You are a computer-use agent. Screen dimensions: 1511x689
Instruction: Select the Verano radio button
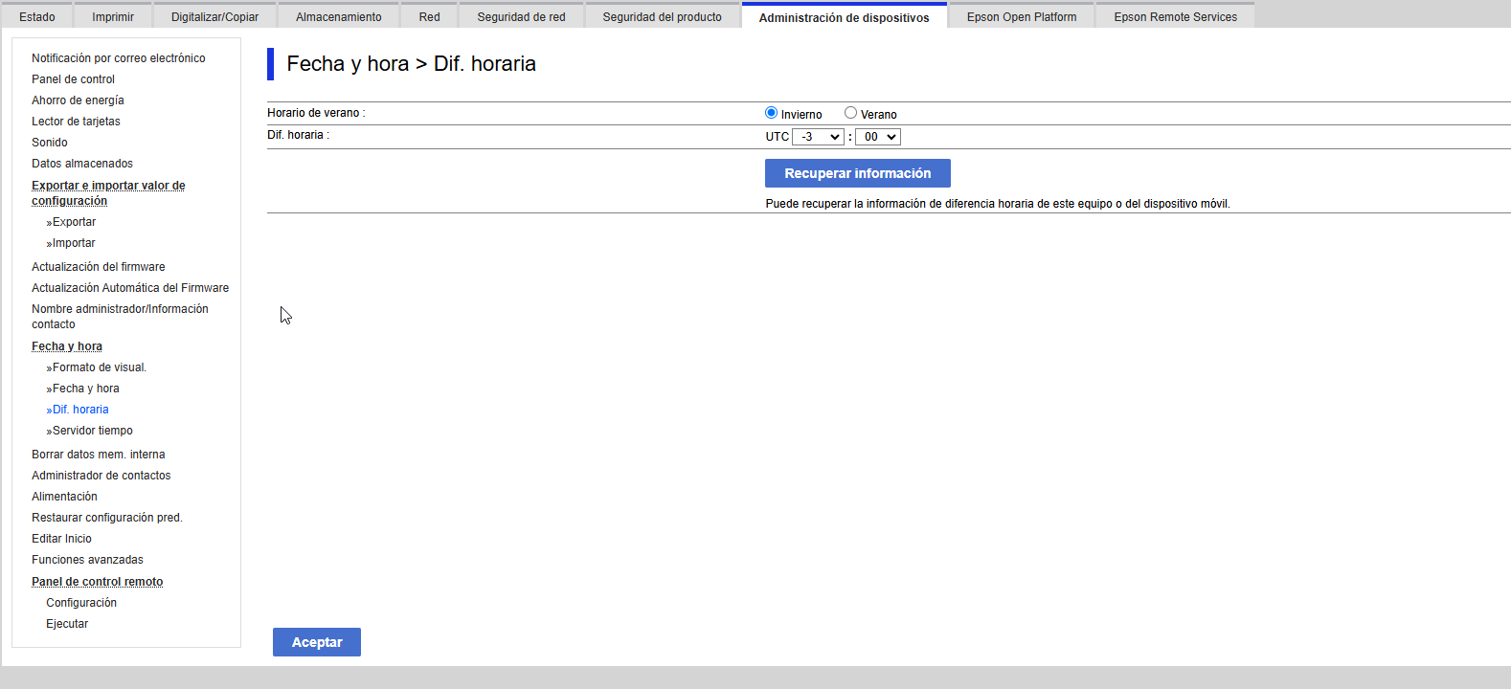point(850,113)
